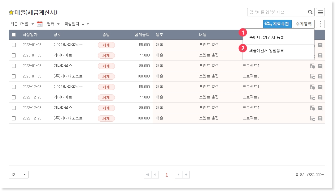The height and width of the screenshot is (192, 336).
Task: Select 종이세금계산서 등록 menu item
Action: point(266,38)
